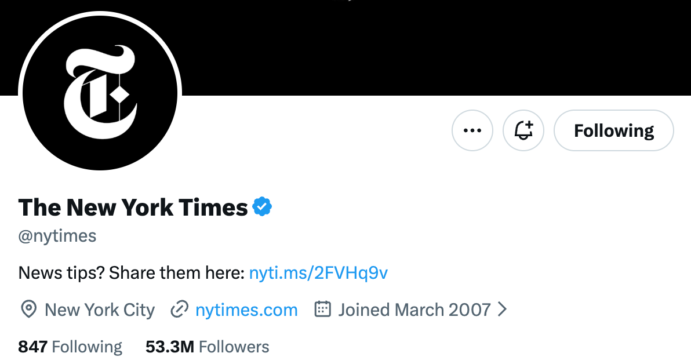Open the 53.3M Followers list
691x364 pixels.
coord(206,346)
